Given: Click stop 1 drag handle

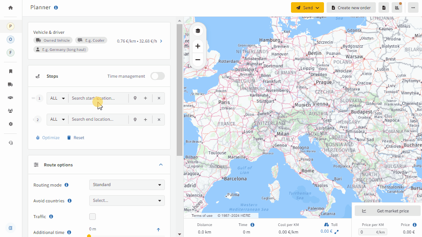Looking at the screenshot, I should [x=33, y=98].
